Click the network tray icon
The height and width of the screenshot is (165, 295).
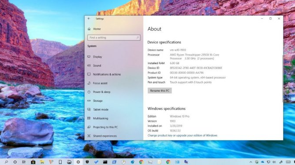(x=268, y=162)
